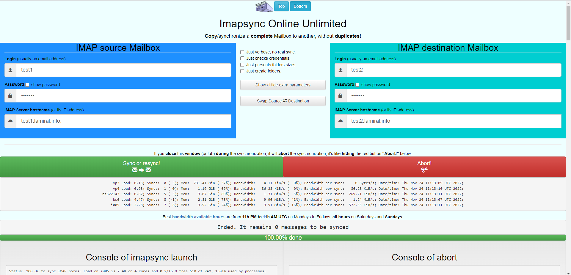Click the cloud icon beside source server hostname
The width and height of the screenshot is (571, 275).
10,121
